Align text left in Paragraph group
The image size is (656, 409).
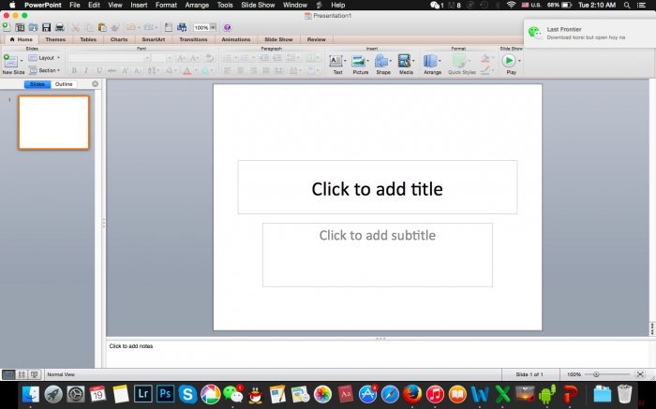(227, 70)
